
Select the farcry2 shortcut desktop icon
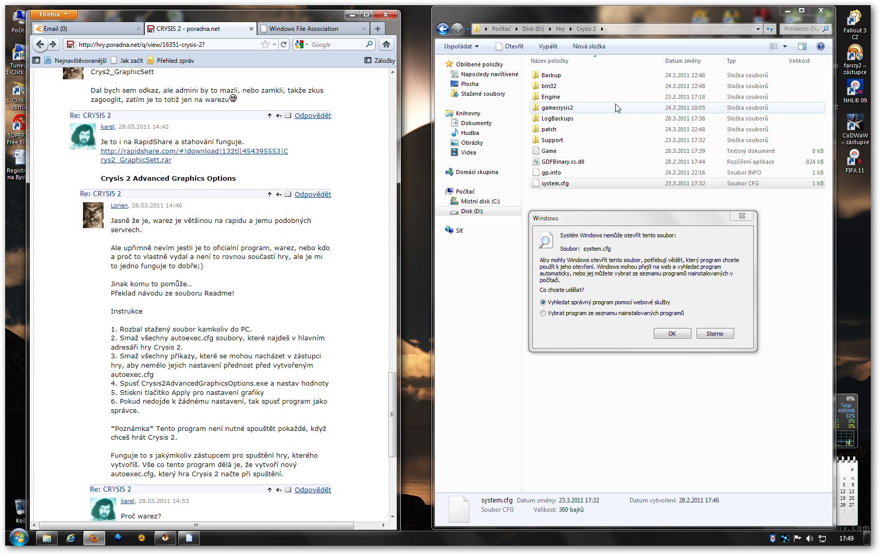(x=855, y=60)
